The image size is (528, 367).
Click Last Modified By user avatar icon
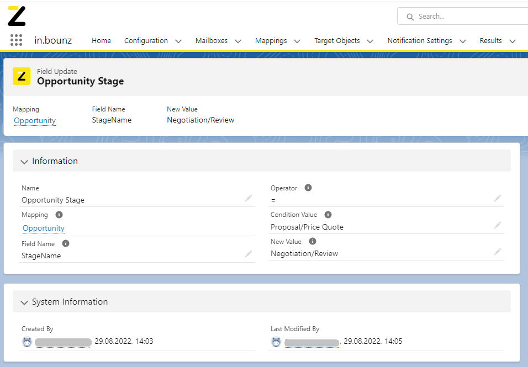click(276, 342)
